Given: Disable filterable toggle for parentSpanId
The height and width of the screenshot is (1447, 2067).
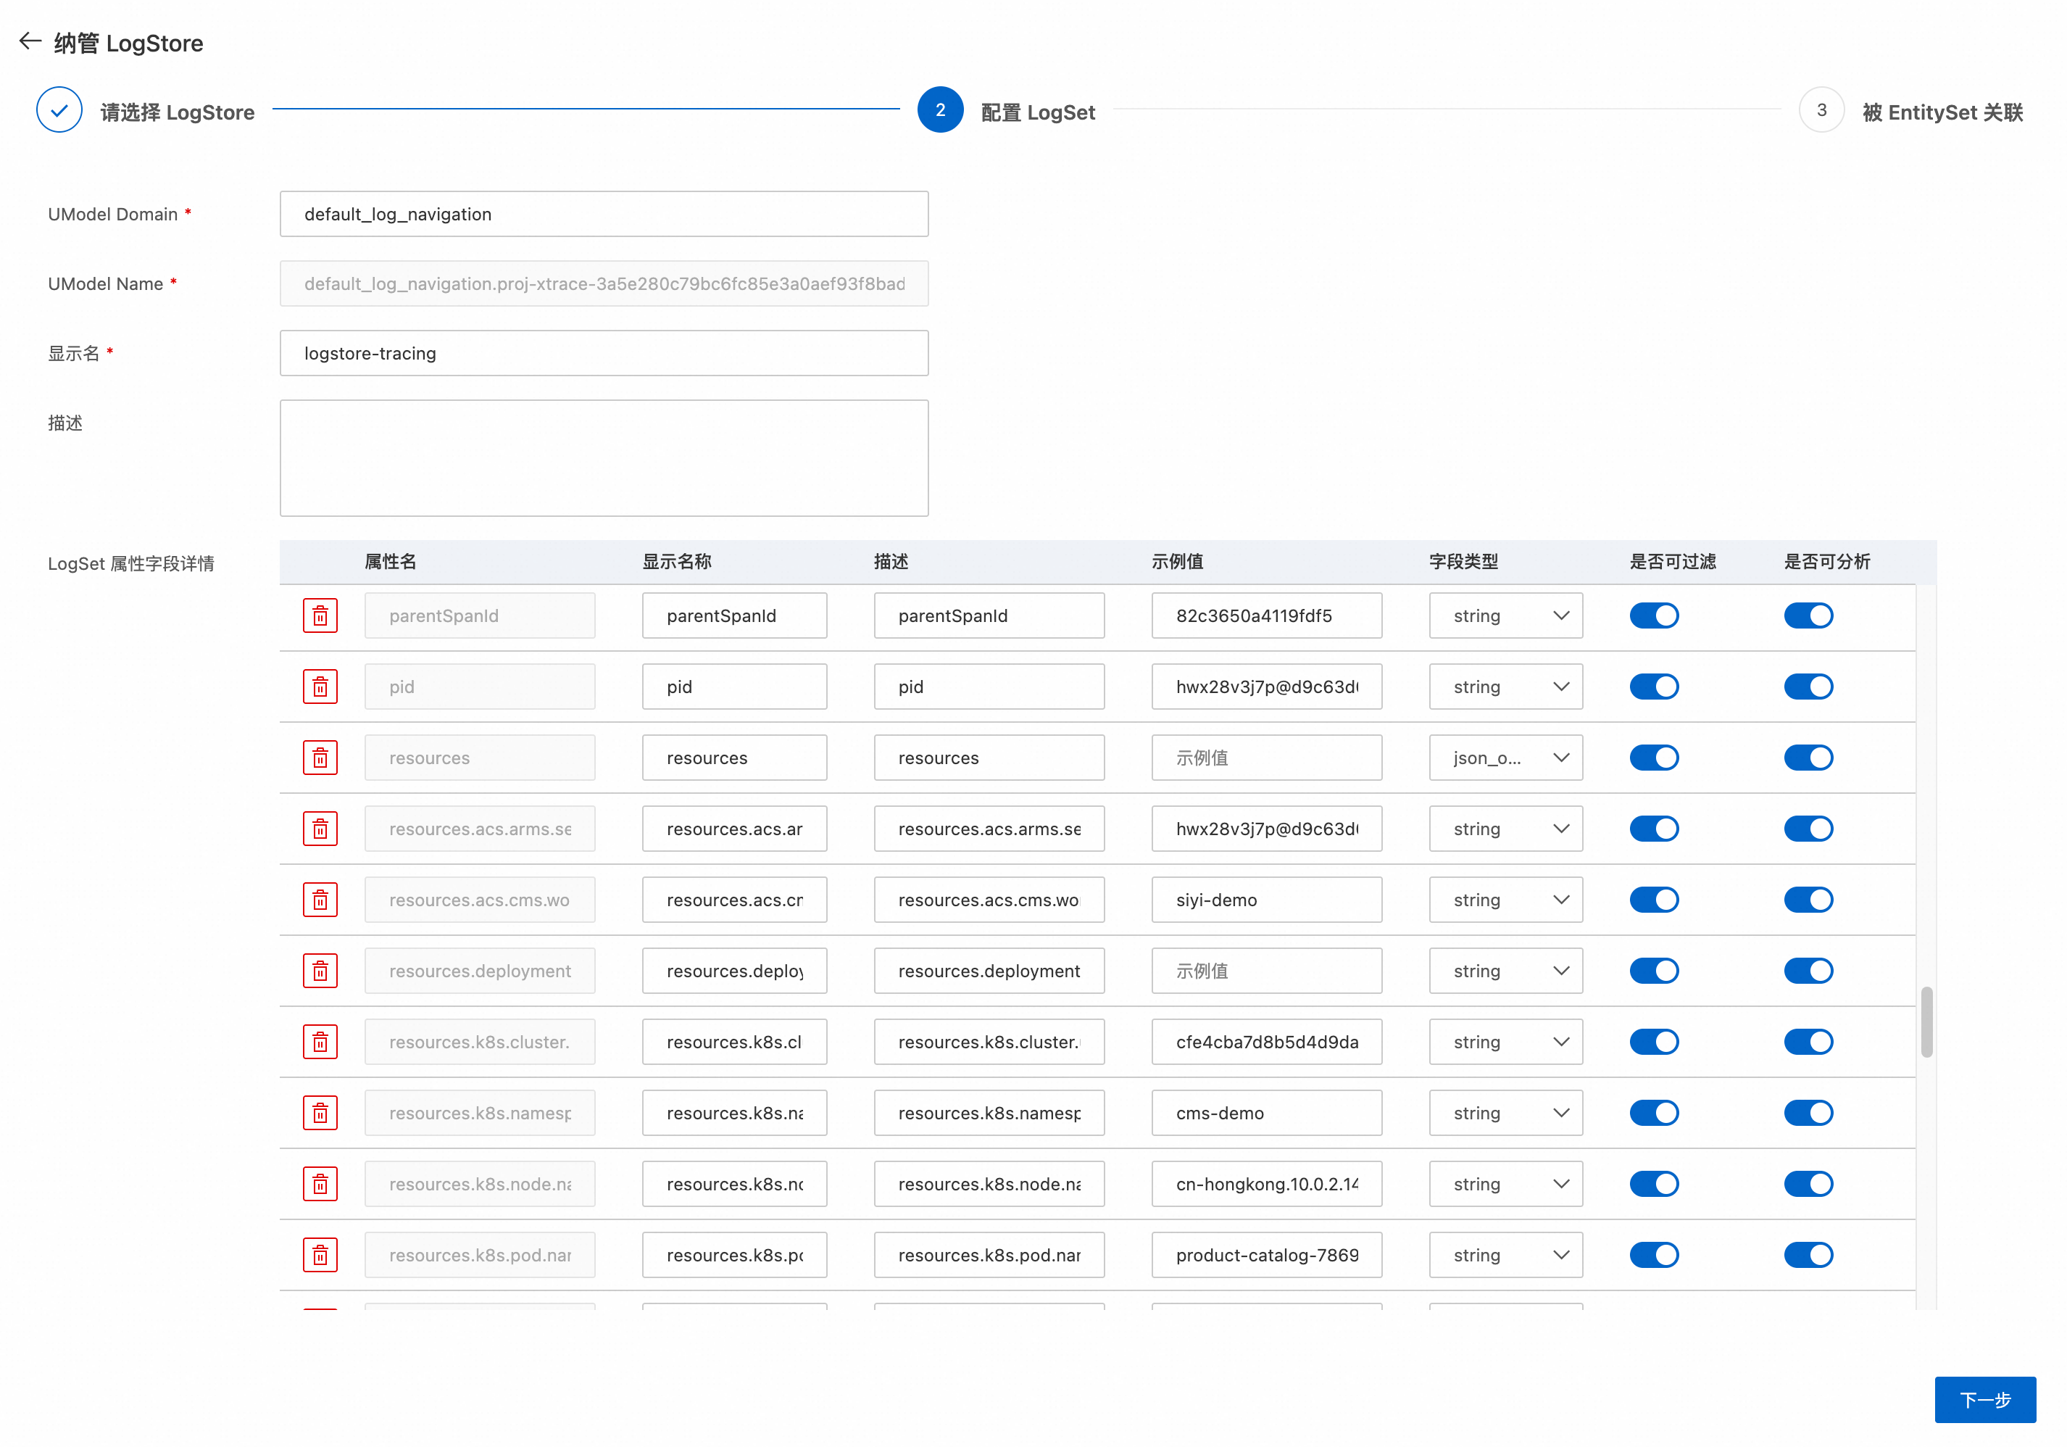Looking at the screenshot, I should point(1654,616).
